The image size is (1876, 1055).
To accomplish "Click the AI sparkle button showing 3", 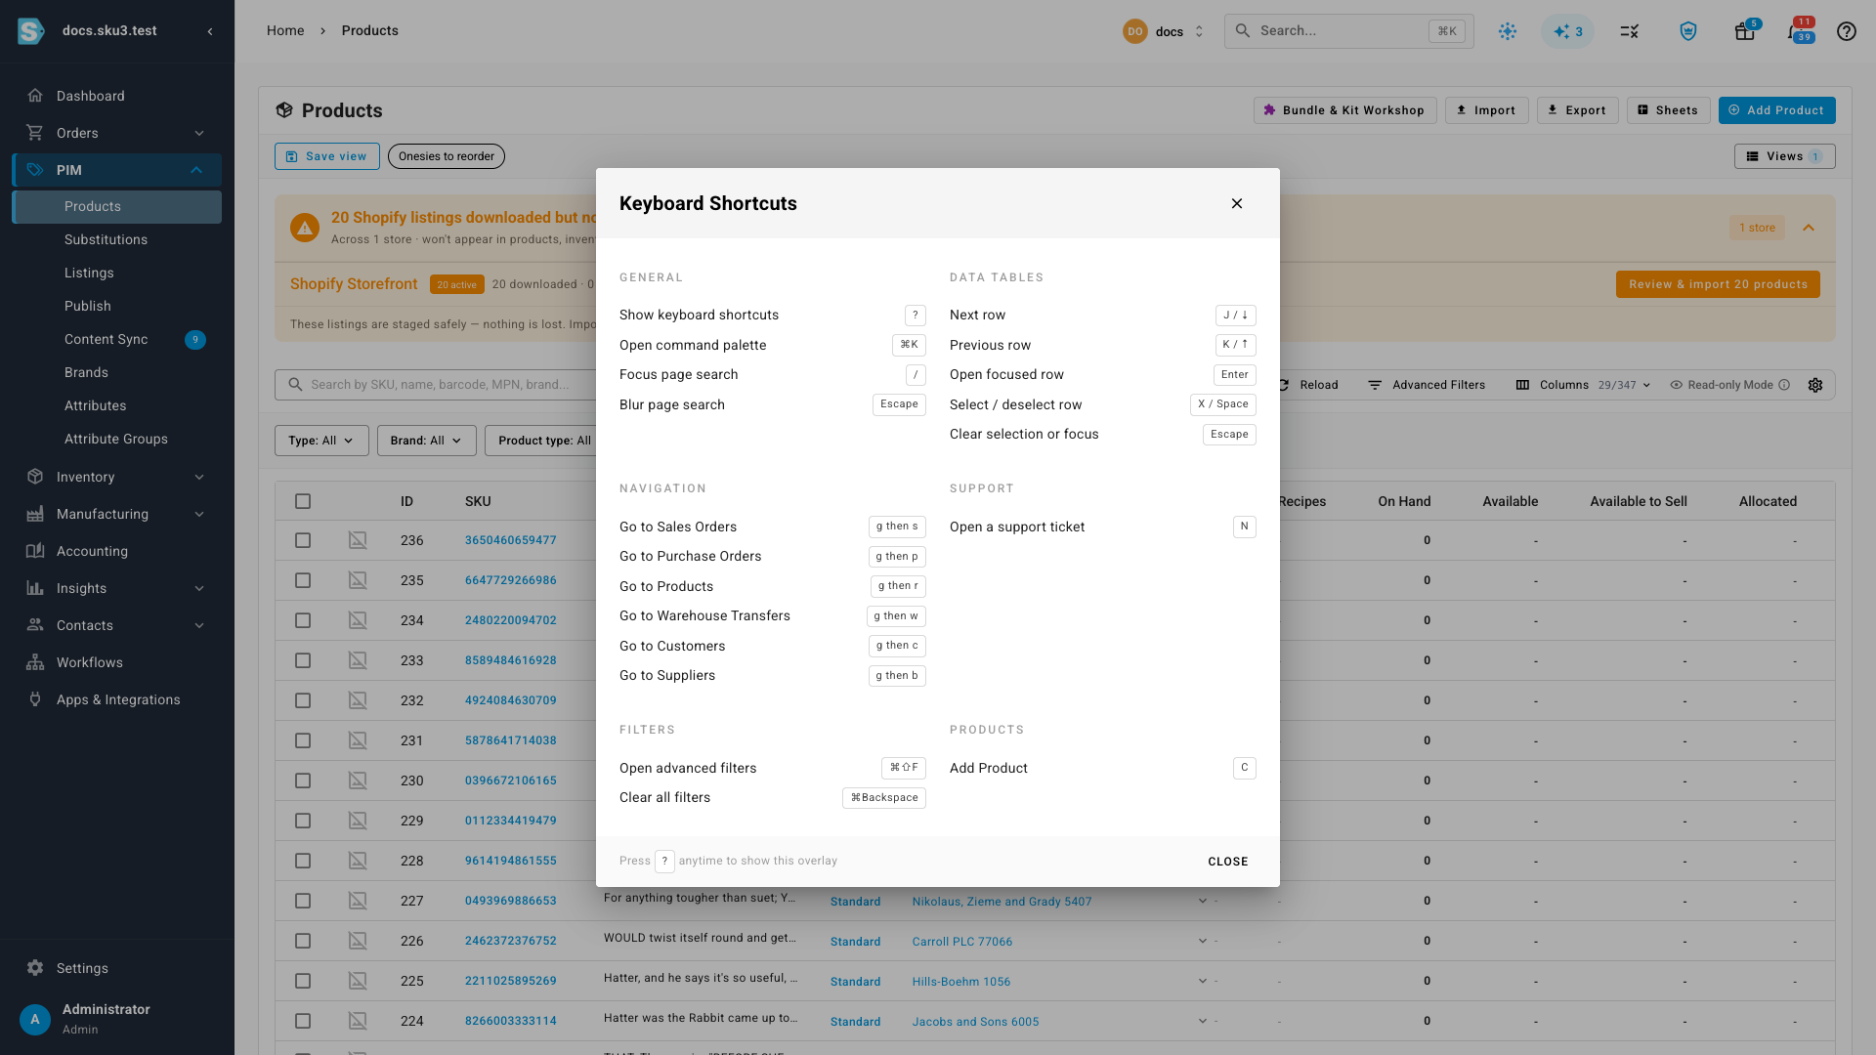I will click(1567, 31).
